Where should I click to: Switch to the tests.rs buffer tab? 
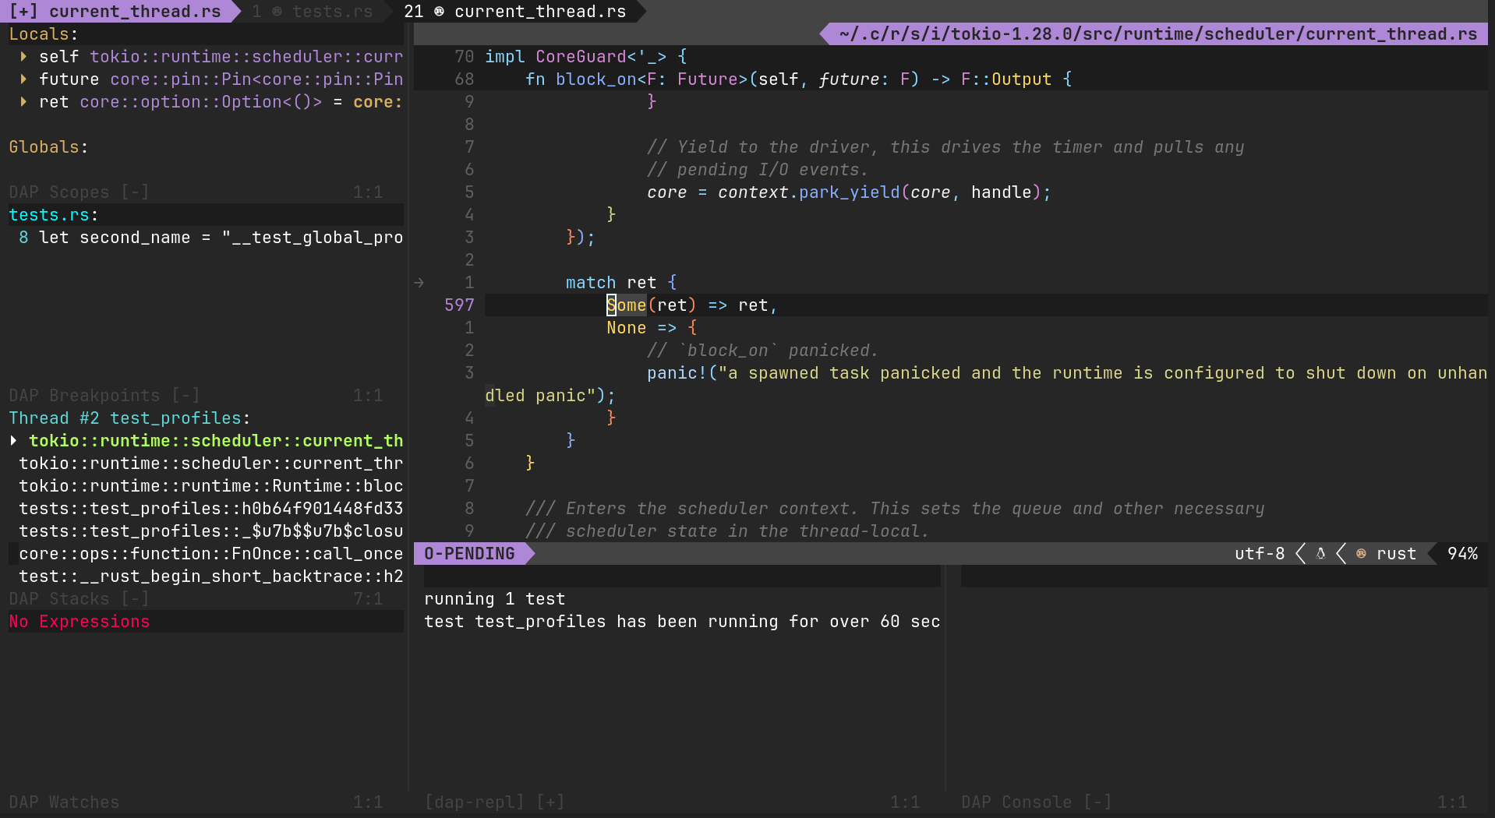click(x=332, y=11)
